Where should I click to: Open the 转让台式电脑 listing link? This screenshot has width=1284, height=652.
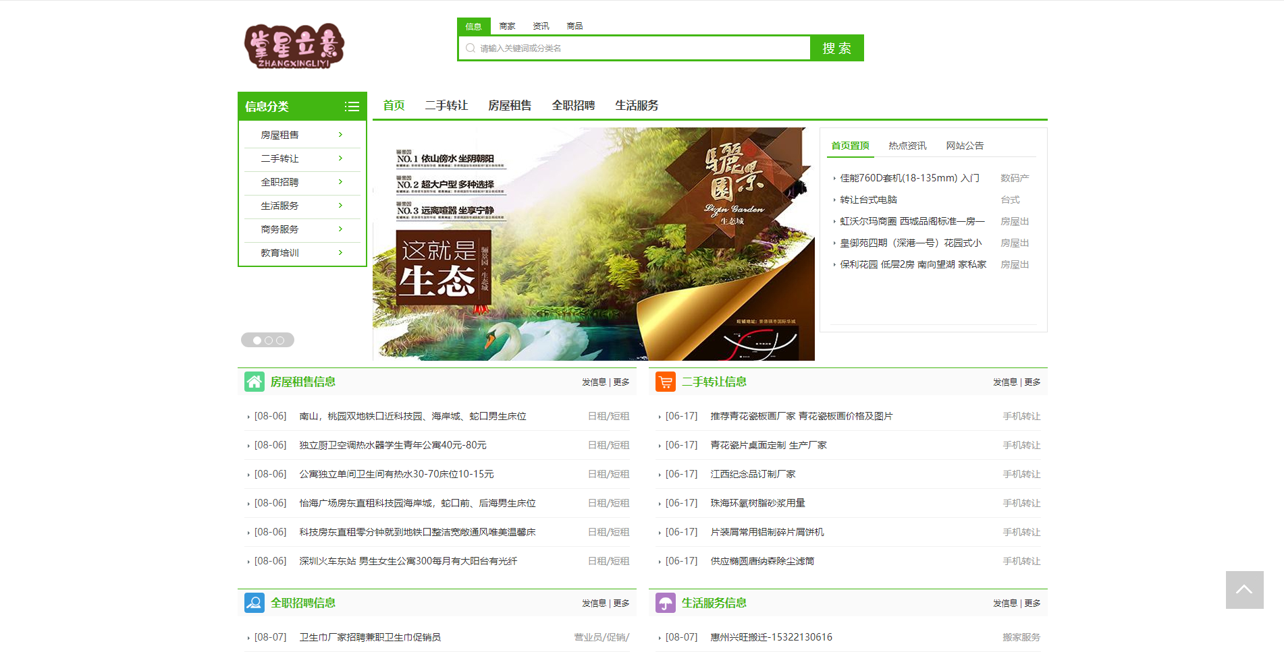[868, 200]
